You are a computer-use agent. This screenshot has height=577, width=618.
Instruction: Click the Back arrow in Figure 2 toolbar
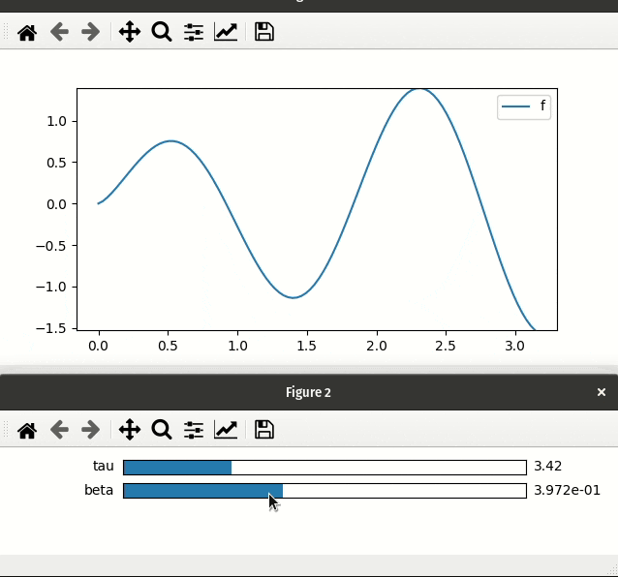(60, 430)
